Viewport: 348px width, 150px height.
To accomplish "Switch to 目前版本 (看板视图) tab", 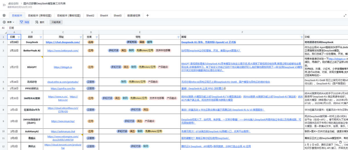I will (69, 16).
